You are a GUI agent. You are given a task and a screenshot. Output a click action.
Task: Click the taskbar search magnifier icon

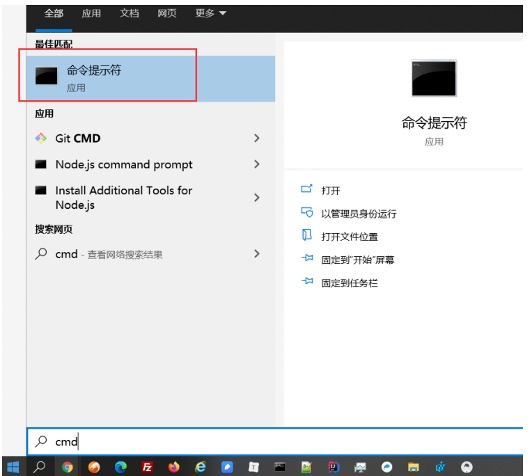[x=40, y=467]
